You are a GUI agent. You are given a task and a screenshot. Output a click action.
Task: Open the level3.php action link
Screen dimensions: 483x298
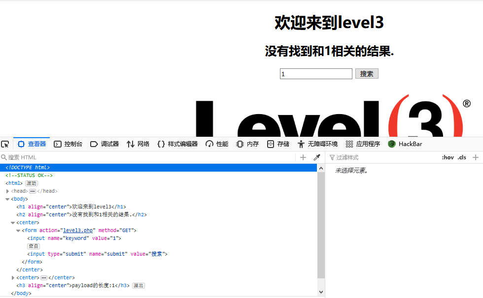pyautogui.click(x=78, y=231)
